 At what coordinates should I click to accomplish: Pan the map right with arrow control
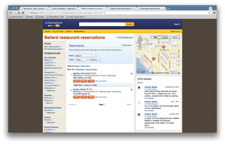pyautogui.click(x=141, y=40)
